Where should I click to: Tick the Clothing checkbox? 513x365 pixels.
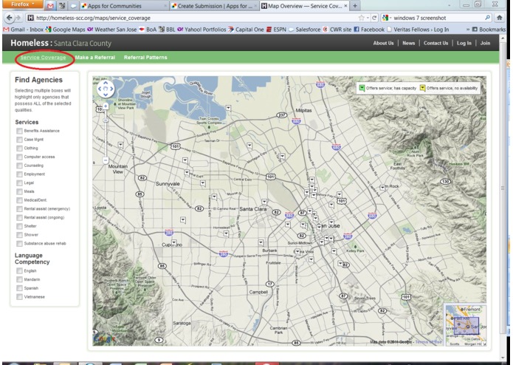(19, 149)
